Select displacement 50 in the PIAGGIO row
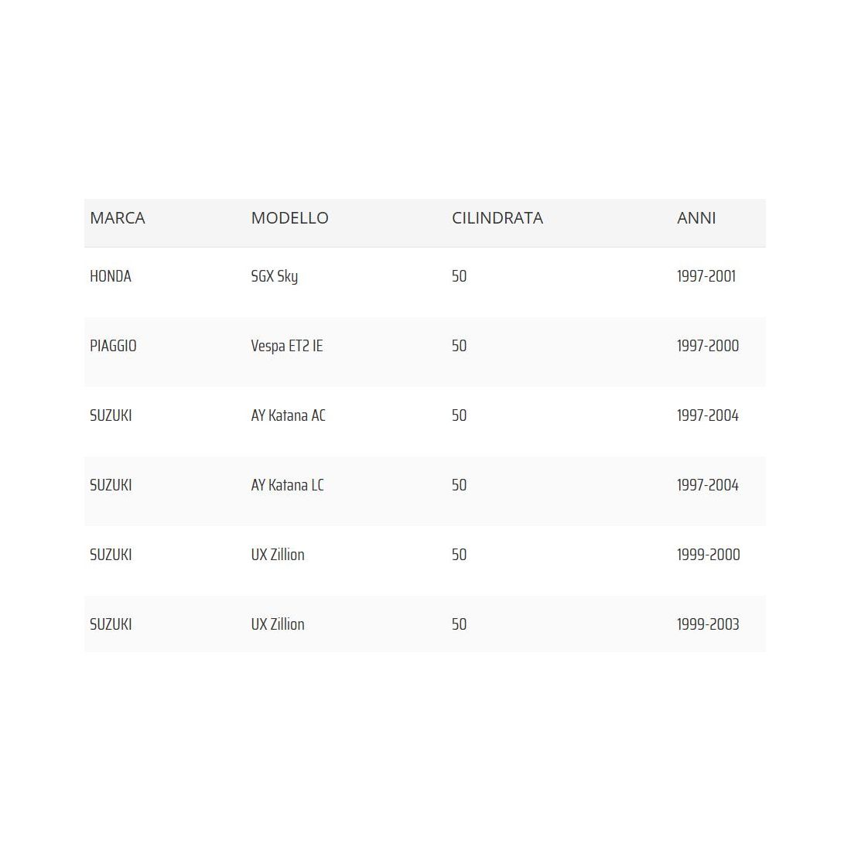This screenshot has height=851, width=851. [459, 346]
